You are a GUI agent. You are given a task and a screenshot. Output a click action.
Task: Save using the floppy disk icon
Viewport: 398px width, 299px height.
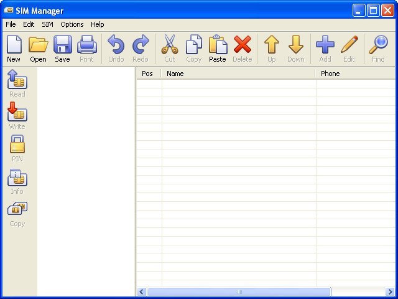(x=62, y=49)
